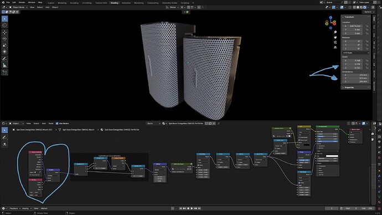The image size is (382, 215).
Task: Open the viewport shading options dropdown arrow
Action: tap(368, 7)
